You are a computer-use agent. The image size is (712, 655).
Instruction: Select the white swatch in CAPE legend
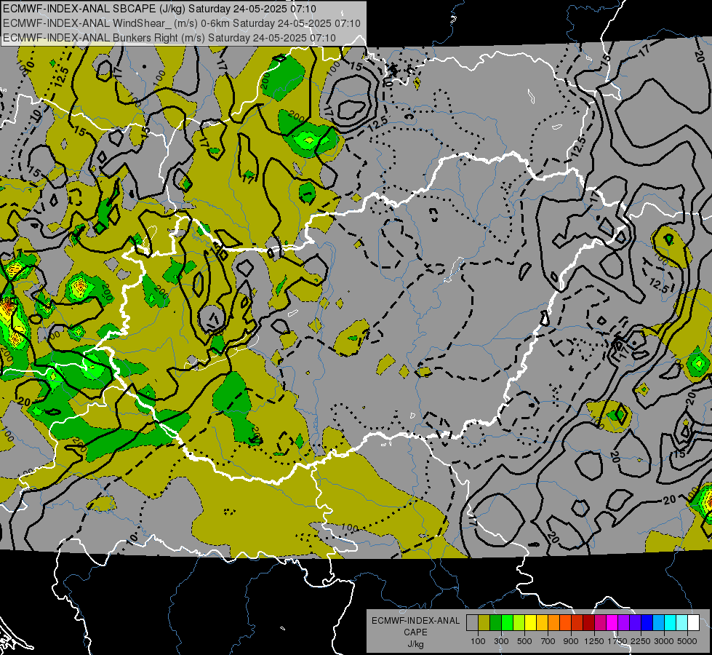(x=693, y=622)
